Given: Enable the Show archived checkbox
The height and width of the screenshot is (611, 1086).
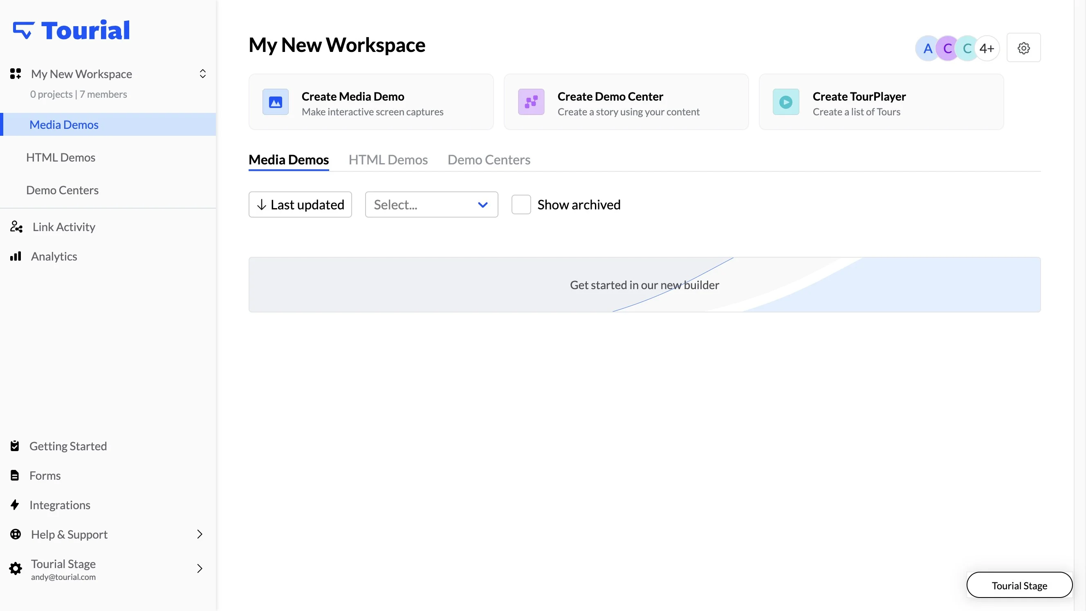Looking at the screenshot, I should click(x=521, y=205).
